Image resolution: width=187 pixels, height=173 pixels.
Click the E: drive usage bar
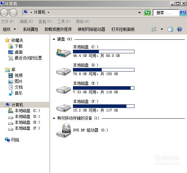click(104, 88)
